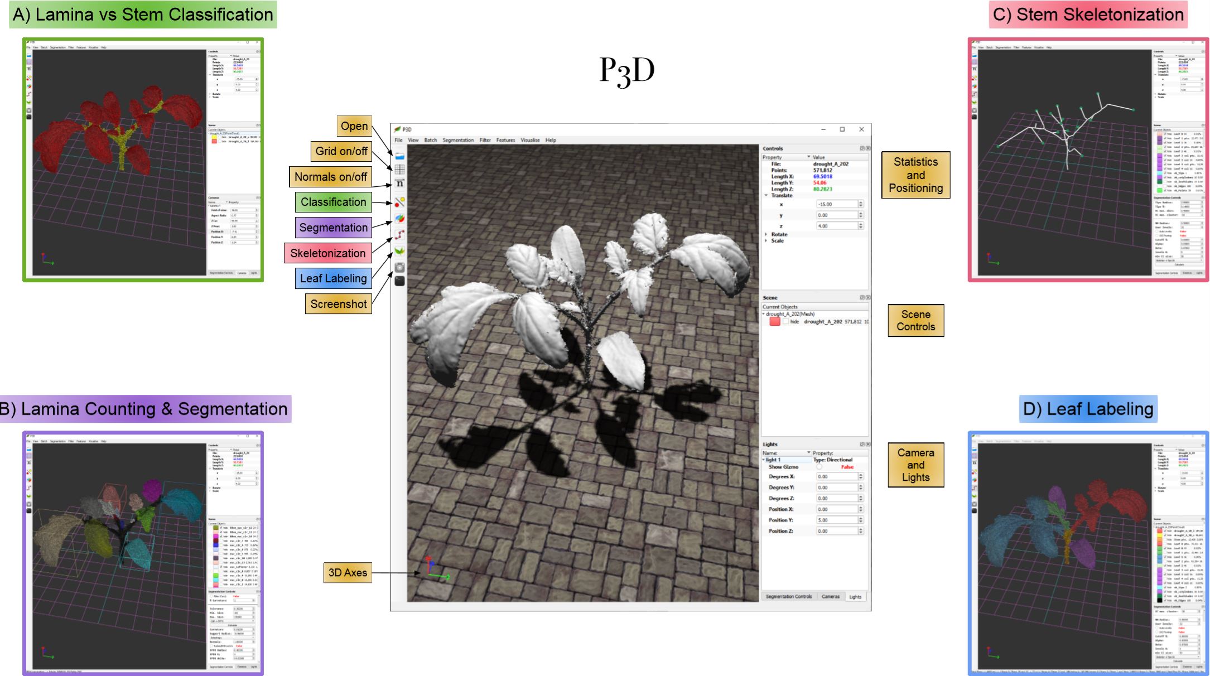Collapse the Translate section
Viewport: 1210px width, 676px height.
click(x=766, y=196)
